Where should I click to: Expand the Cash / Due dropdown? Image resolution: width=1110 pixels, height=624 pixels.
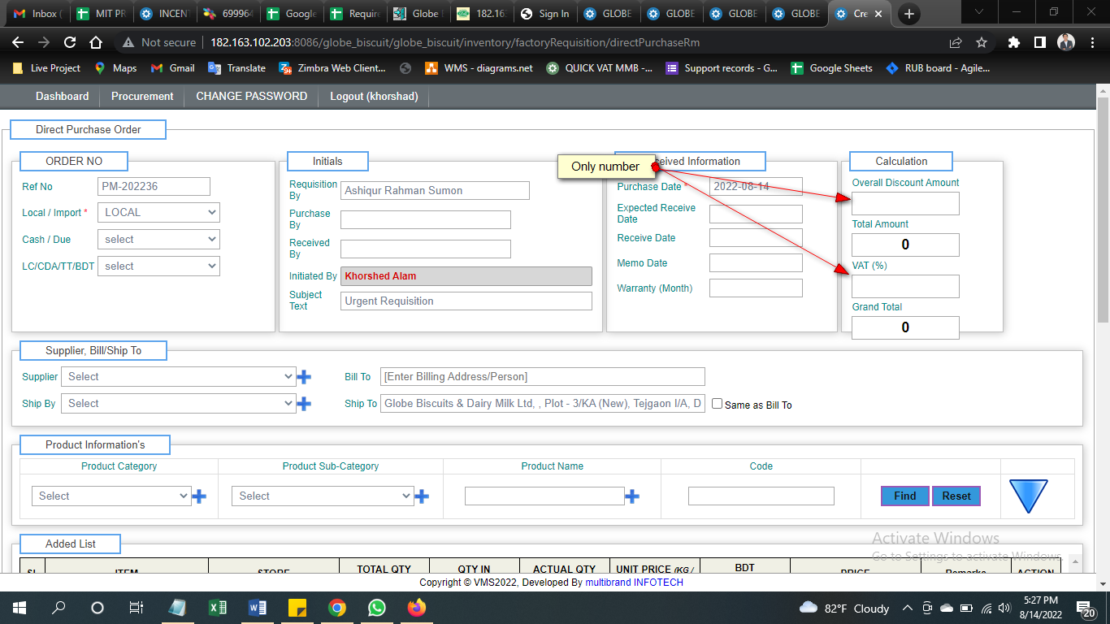[x=158, y=240]
